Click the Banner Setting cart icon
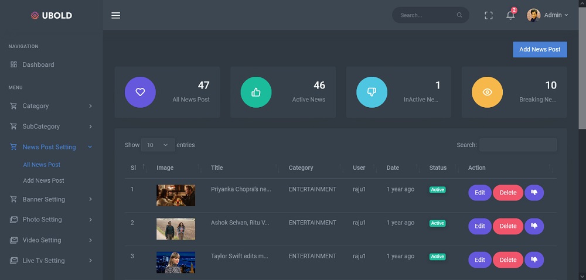 pos(14,199)
